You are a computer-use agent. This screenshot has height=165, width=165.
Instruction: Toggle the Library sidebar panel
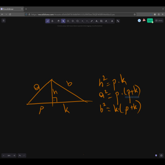coord(159,21)
